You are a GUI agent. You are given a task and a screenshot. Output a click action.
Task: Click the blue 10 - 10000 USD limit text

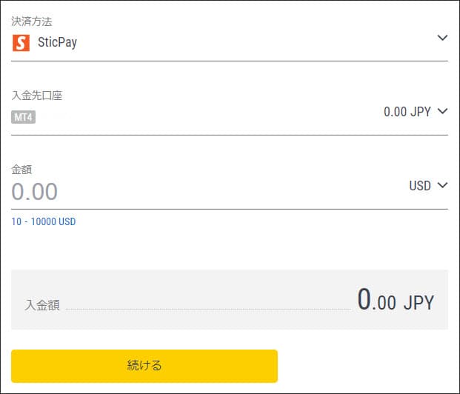(x=43, y=221)
